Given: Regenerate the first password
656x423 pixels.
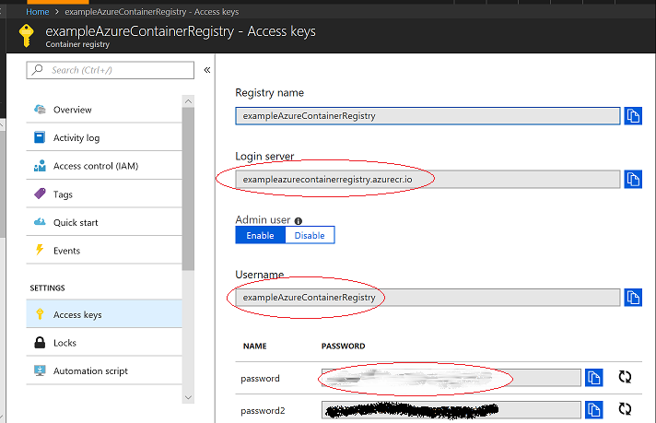Looking at the screenshot, I should [x=625, y=377].
